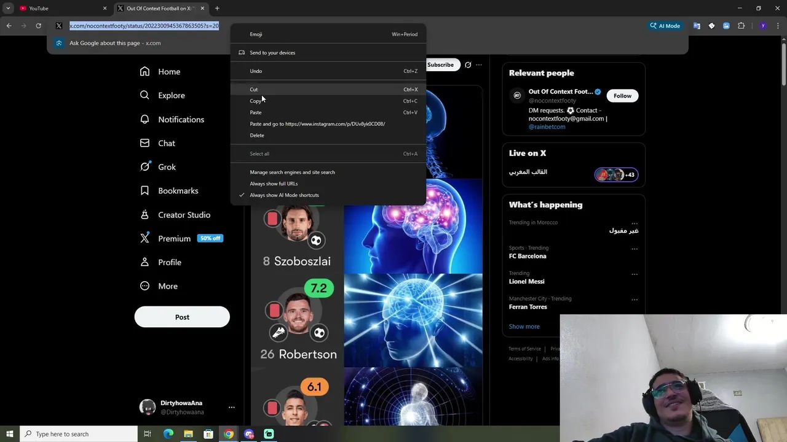The height and width of the screenshot is (442, 787).
Task: Choose Paste in the context menu
Action: click(328, 112)
